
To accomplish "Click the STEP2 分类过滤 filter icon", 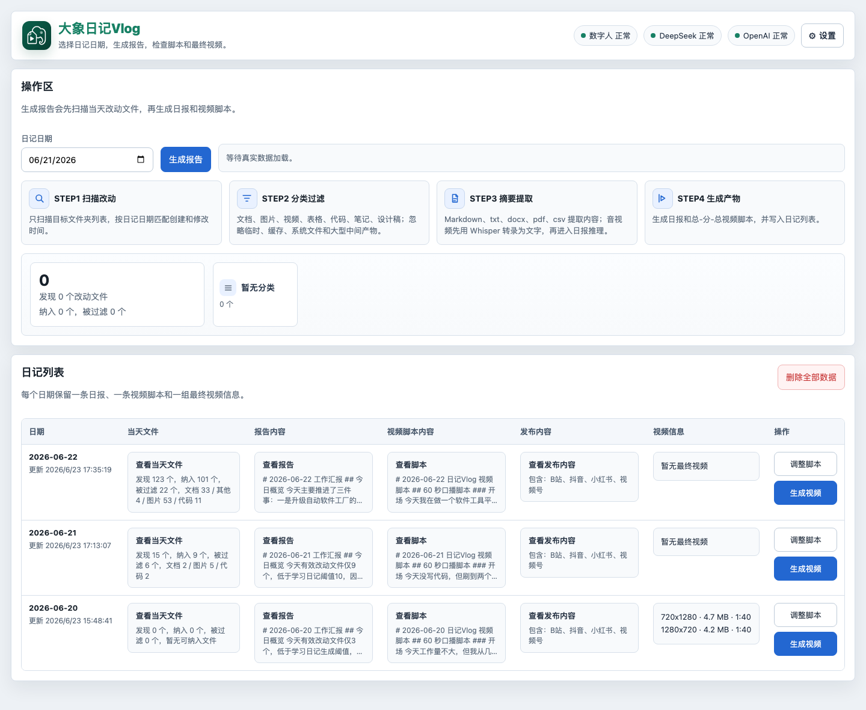I will click(x=247, y=199).
